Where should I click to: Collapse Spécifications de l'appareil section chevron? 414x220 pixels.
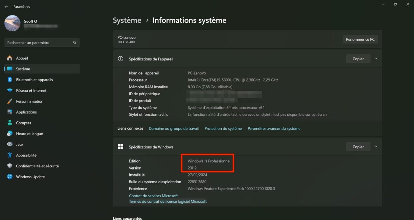coord(376,59)
